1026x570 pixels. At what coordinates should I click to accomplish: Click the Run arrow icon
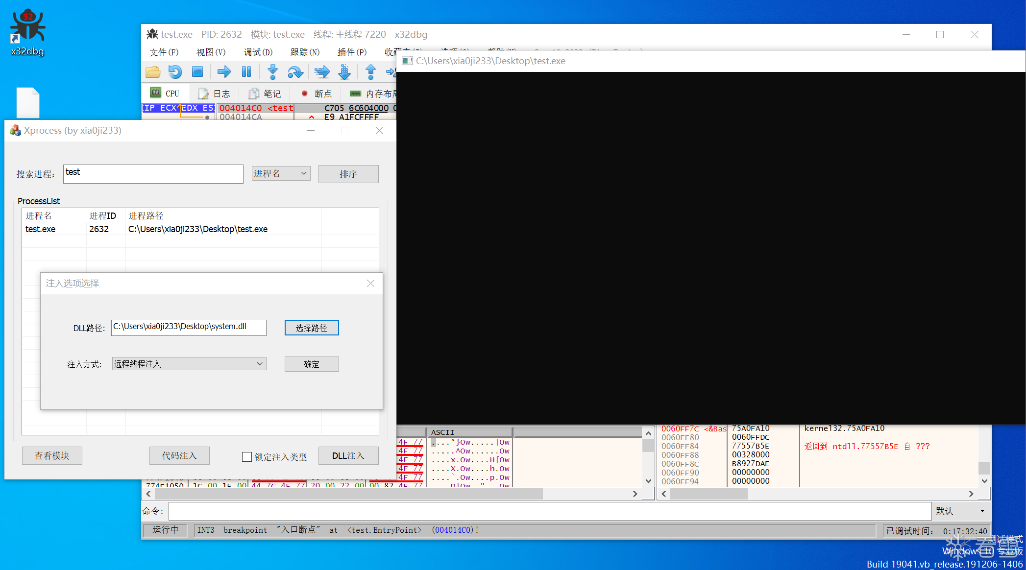click(224, 72)
